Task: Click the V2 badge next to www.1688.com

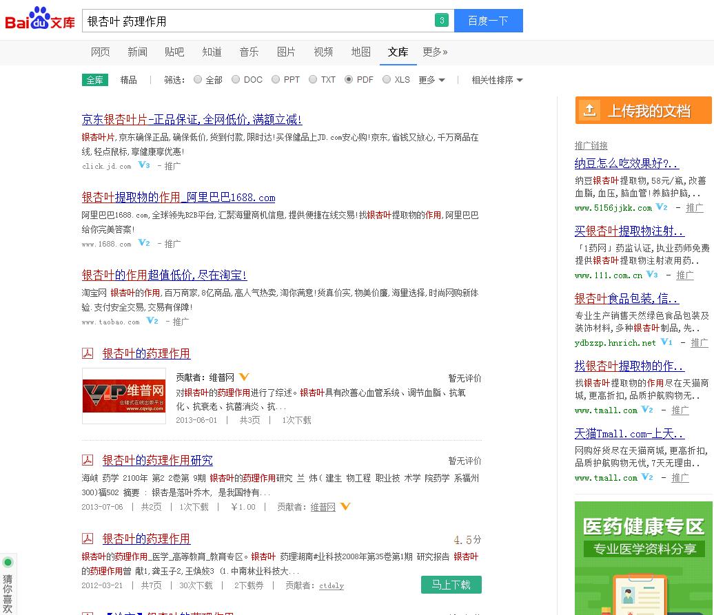Action: [144, 243]
